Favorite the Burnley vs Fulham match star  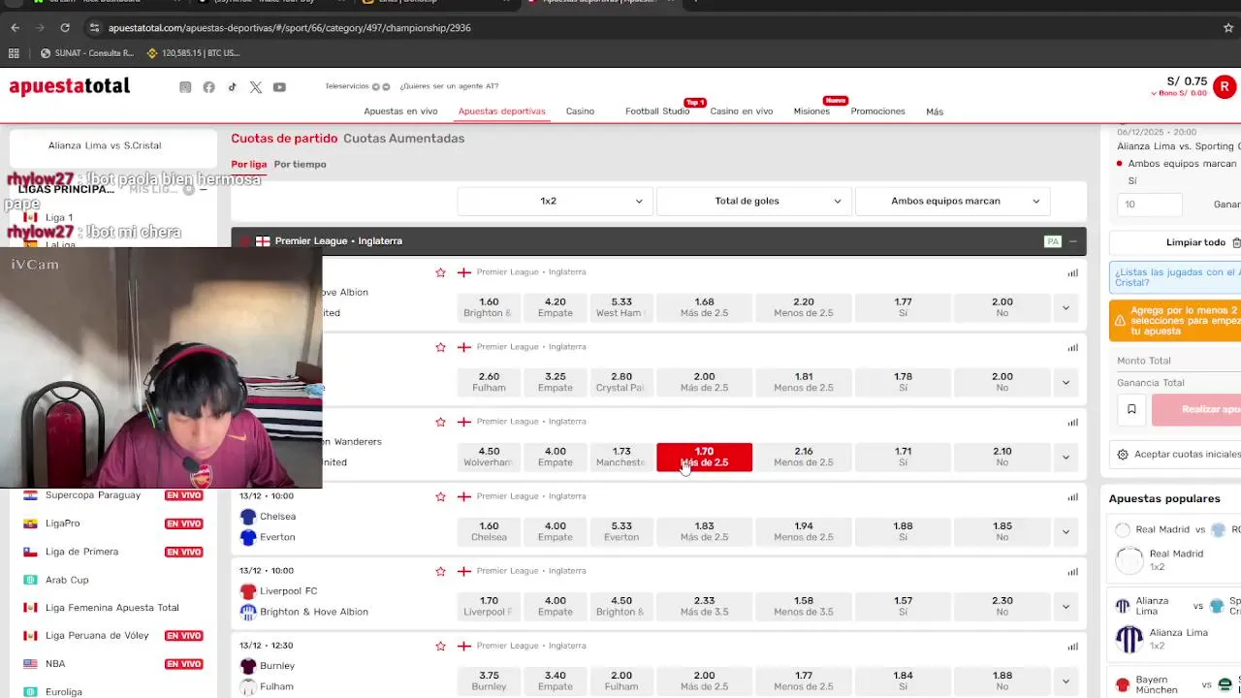[x=440, y=646]
